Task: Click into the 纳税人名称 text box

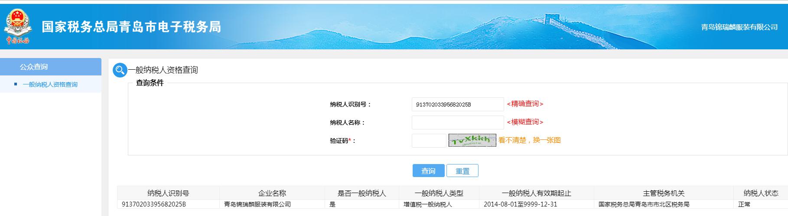Action: pos(457,123)
